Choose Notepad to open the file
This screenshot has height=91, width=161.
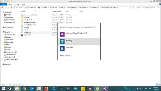point(79,41)
